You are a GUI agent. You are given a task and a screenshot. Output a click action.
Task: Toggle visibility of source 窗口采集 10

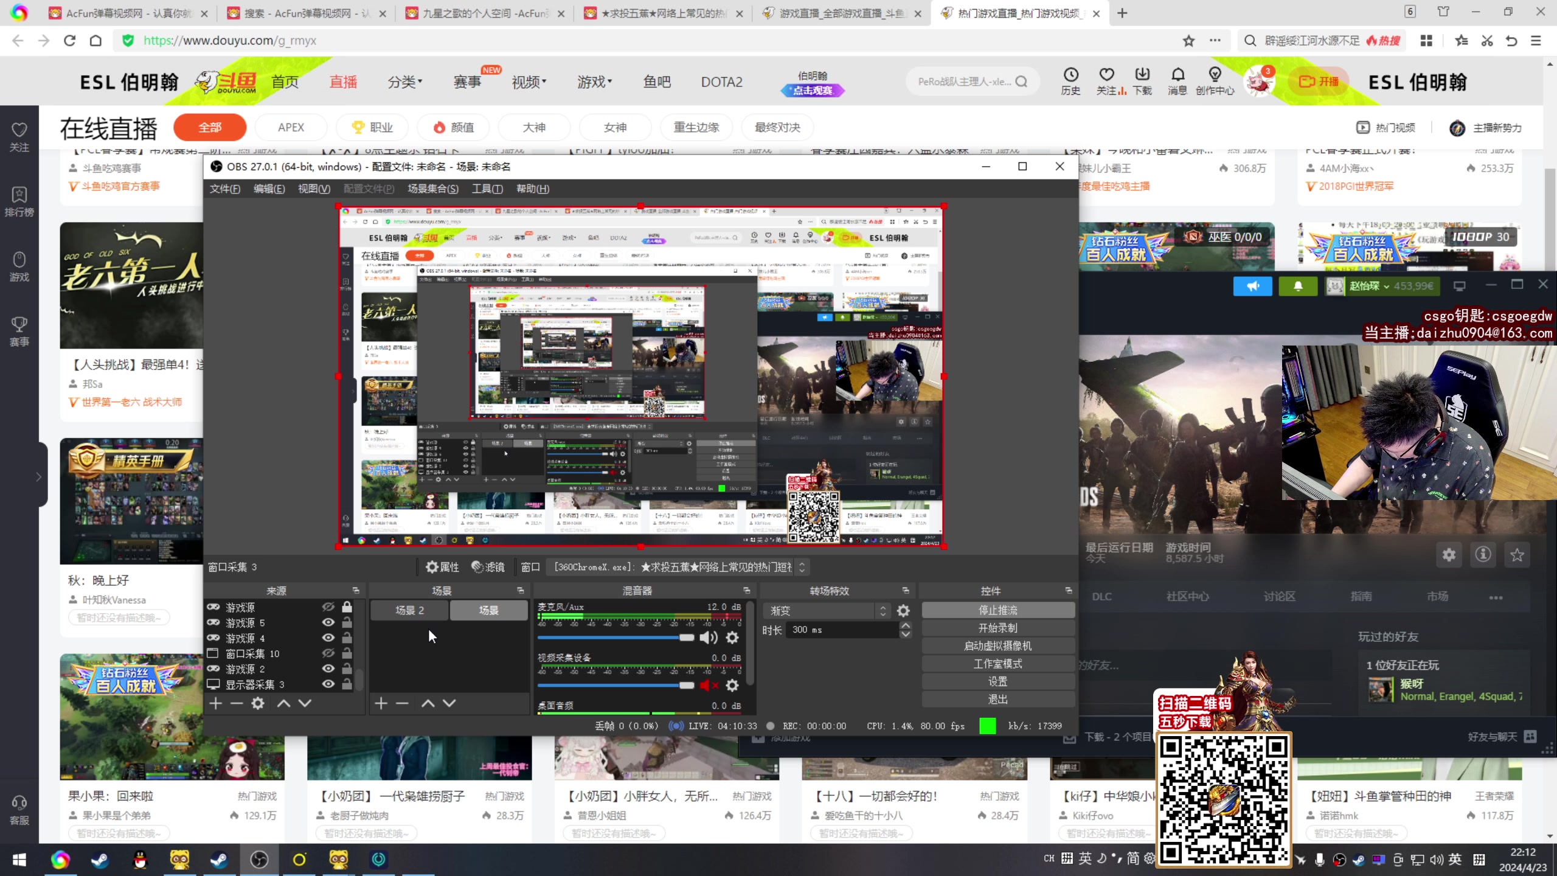pos(328,653)
